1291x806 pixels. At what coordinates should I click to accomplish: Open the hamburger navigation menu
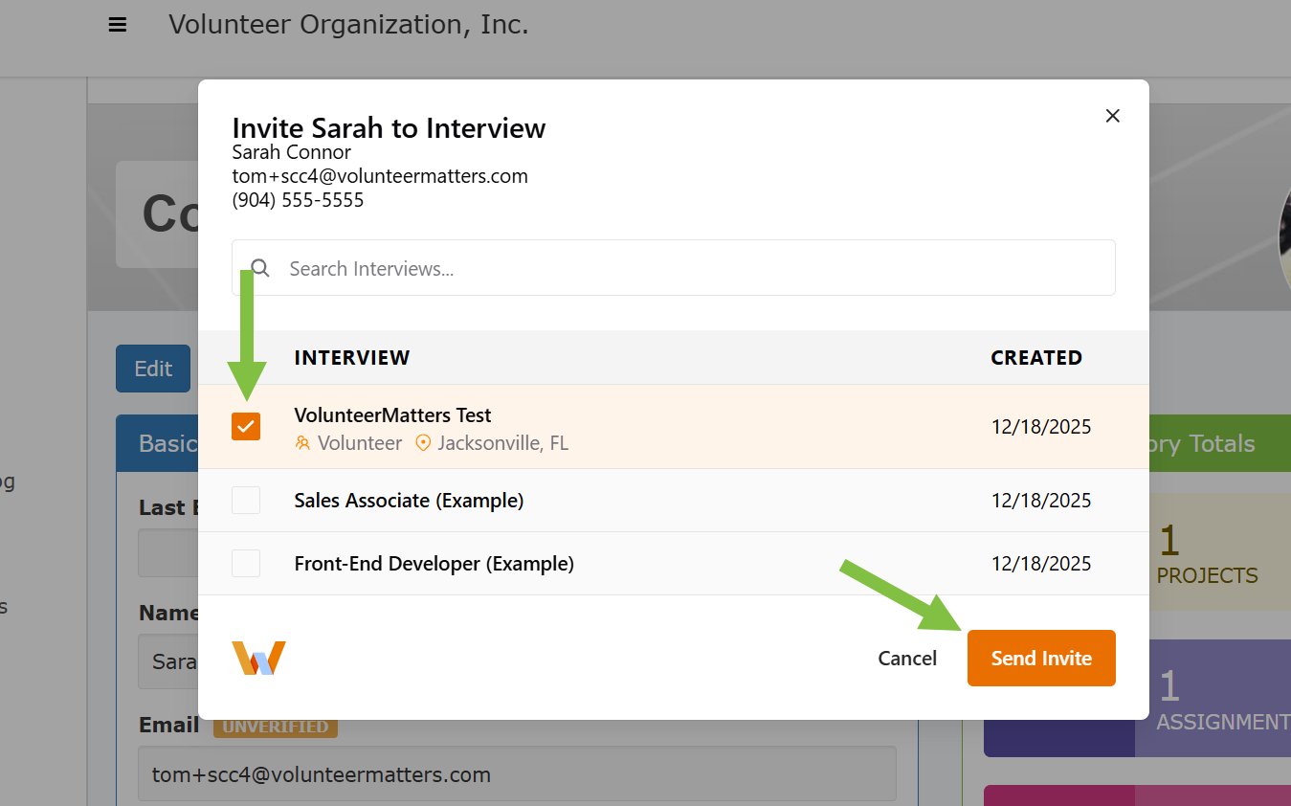(118, 25)
